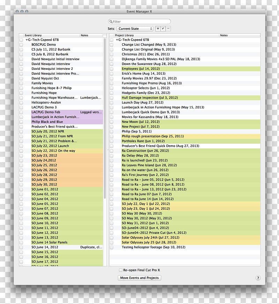
Task: Collapse G-Tech Gspeed 6TB in Event Library
Action: coord(27,40)
